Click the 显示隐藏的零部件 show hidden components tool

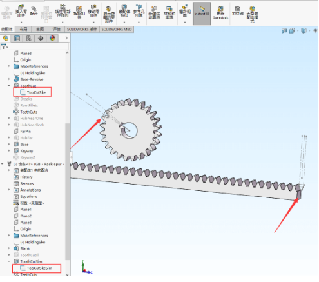[x=109, y=14]
